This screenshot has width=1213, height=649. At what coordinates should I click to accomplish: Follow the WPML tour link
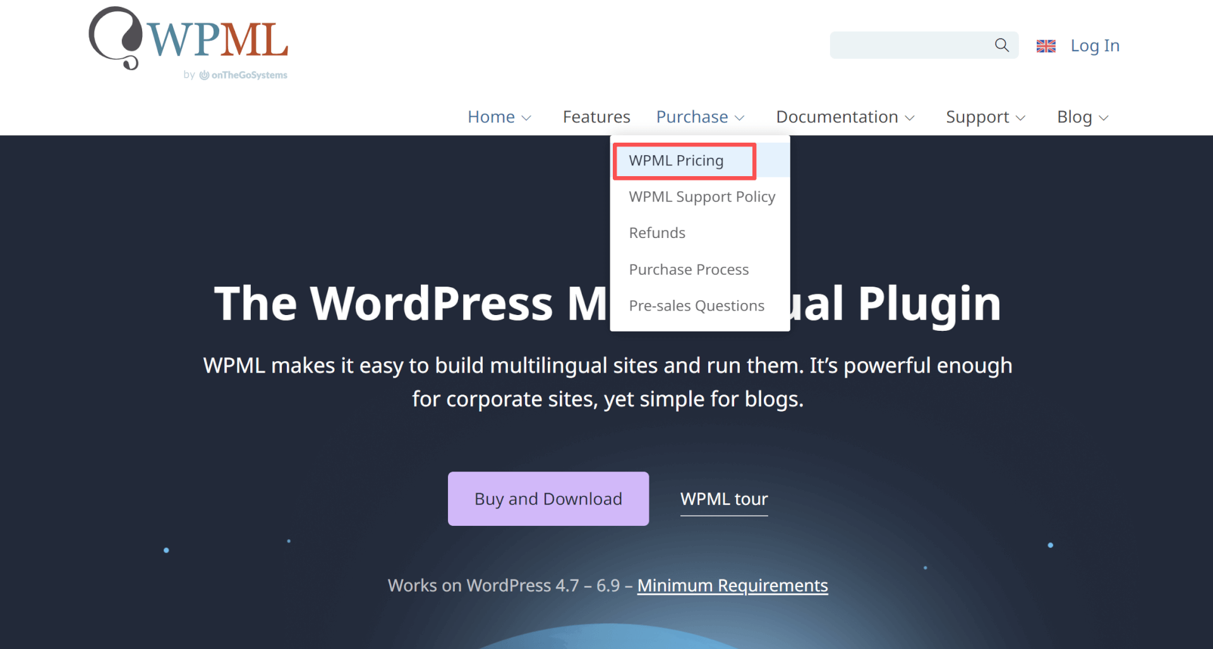click(x=723, y=499)
